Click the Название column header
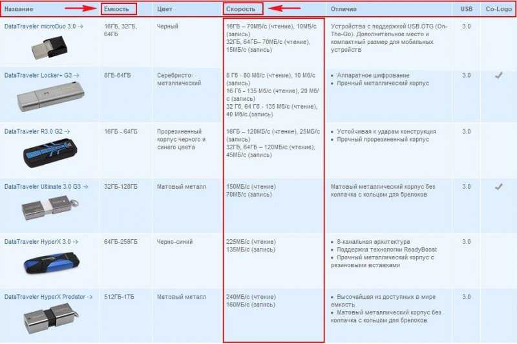This screenshot has width=517, height=344. coord(19,9)
